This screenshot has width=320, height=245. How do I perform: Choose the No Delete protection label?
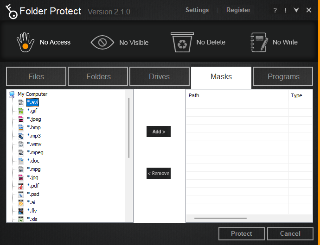click(x=211, y=42)
